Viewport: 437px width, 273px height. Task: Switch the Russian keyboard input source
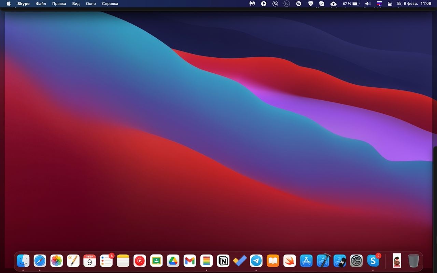pos(379,3)
